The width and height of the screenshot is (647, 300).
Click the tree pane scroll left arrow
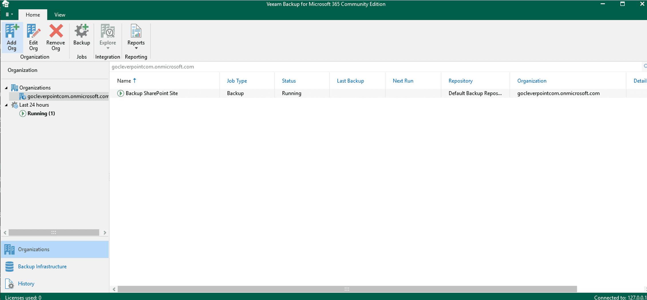point(5,233)
